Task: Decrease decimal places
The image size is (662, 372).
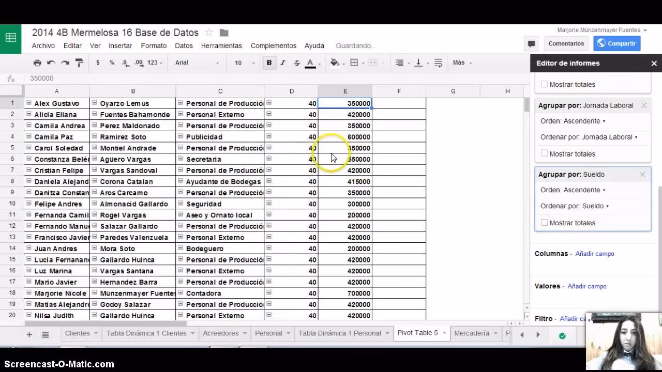Action: pos(126,63)
